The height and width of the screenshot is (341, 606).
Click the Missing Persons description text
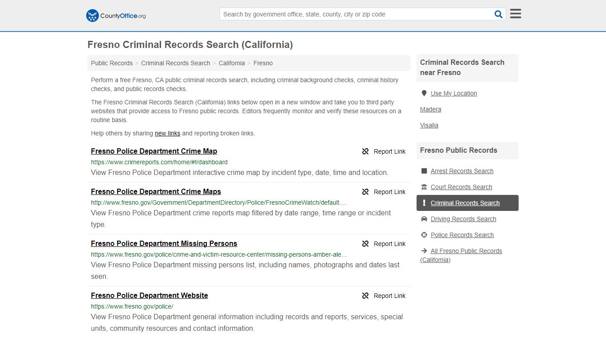pyautogui.click(x=245, y=270)
